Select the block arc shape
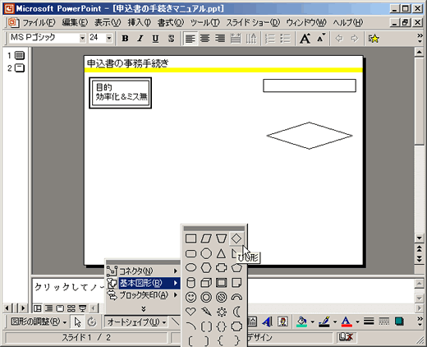This screenshot has width=427, height=347. [236, 297]
